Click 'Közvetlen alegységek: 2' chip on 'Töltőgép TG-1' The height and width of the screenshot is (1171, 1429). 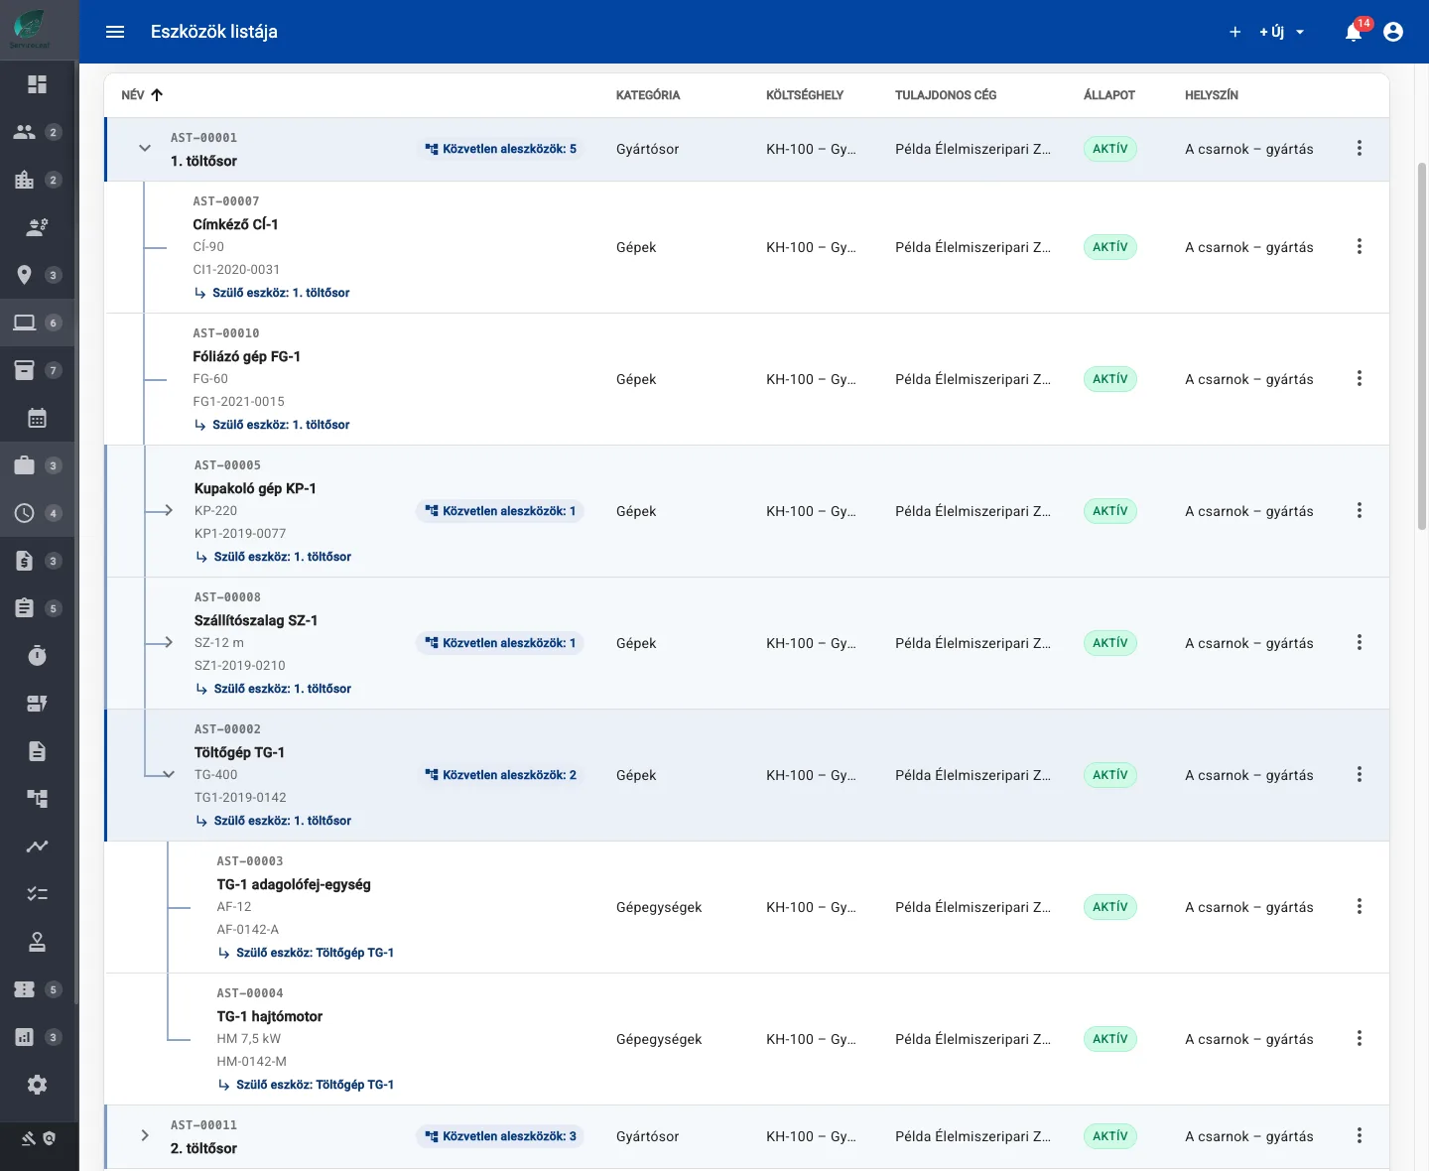tap(500, 775)
